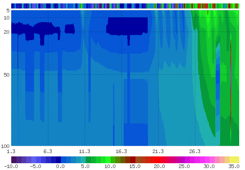The image size is (245, 170).
Task: Select the yellow swatch at colorbar end
Action: click(x=234, y=160)
